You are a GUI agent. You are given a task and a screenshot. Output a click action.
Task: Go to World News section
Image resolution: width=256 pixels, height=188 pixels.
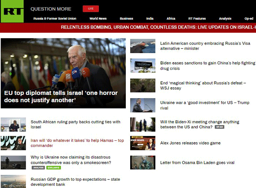point(98,19)
